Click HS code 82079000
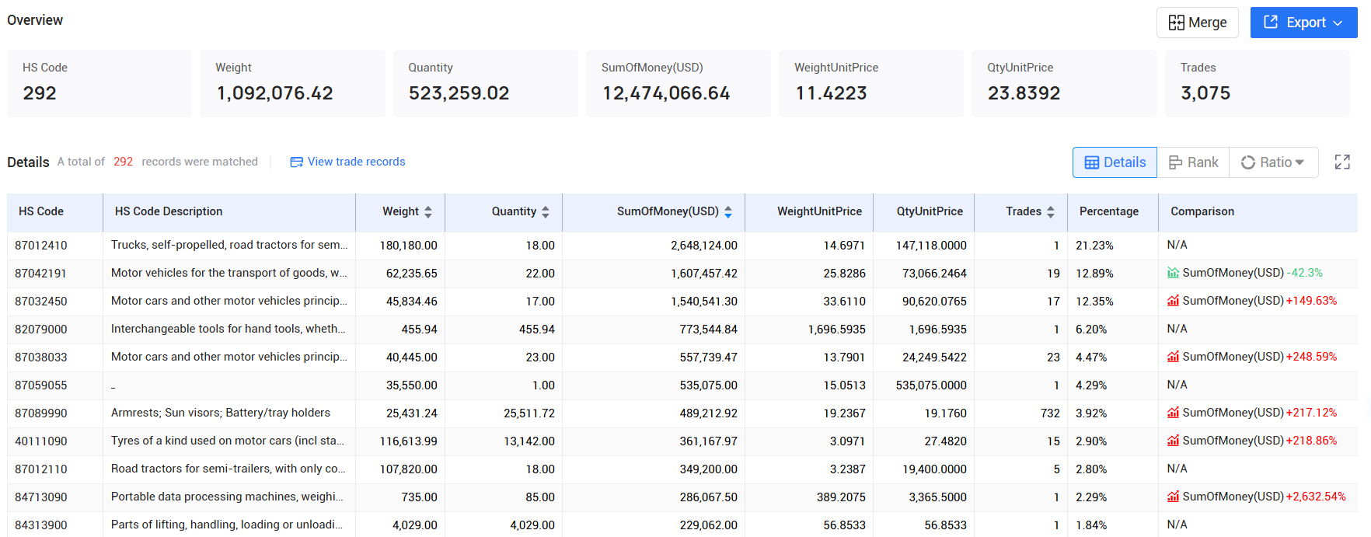 click(x=41, y=330)
